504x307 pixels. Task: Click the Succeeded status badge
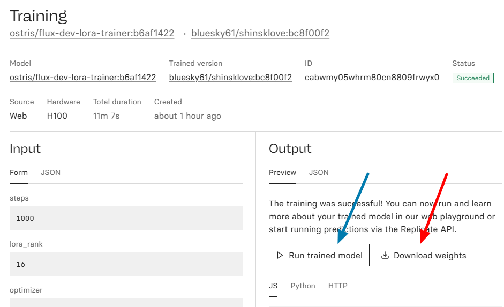coord(473,78)
